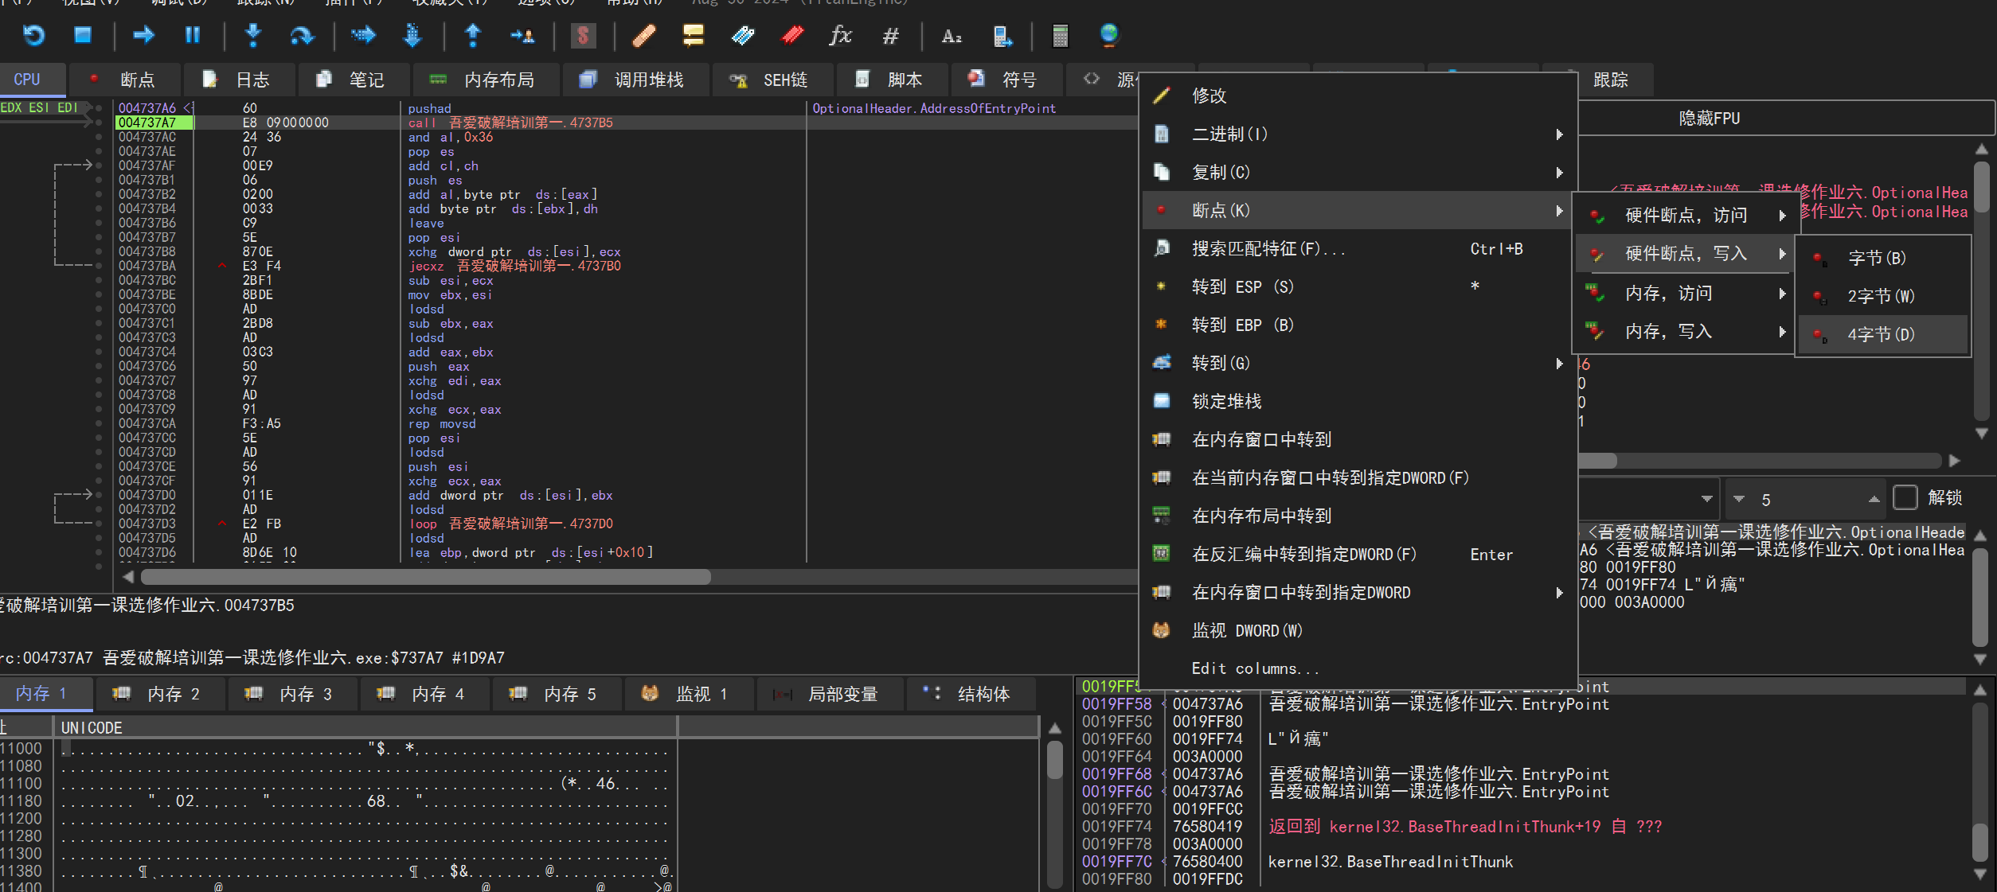This screenshot has width=1997, height=892.
Task: Click the Step Into icon
Action: point(253,35)
